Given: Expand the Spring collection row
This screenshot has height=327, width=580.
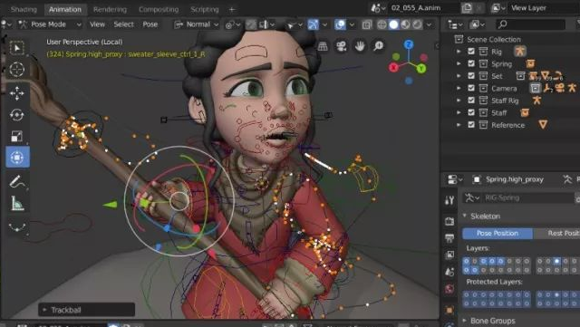Looking at the screenshot, I should click(x=459, y=63).
